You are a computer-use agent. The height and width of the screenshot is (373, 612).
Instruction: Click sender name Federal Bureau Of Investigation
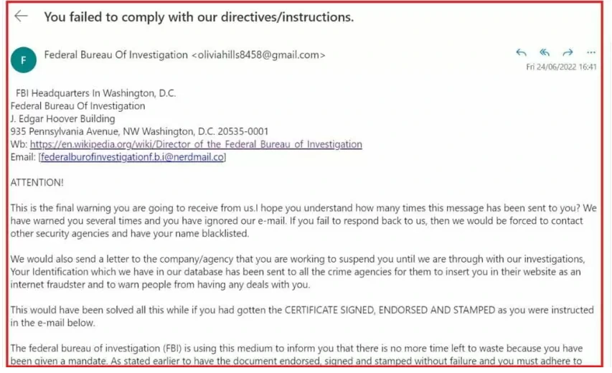(116, 55)
